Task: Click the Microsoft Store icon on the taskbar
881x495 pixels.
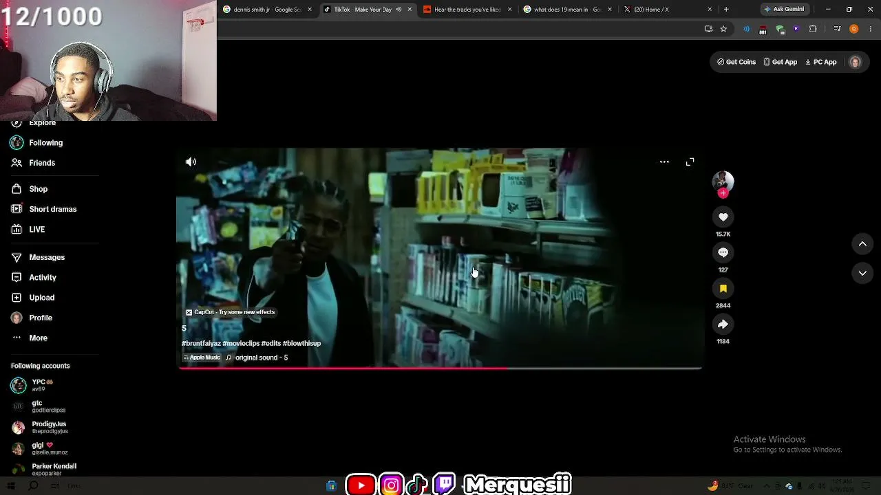Action: click(x=331, y=486)
